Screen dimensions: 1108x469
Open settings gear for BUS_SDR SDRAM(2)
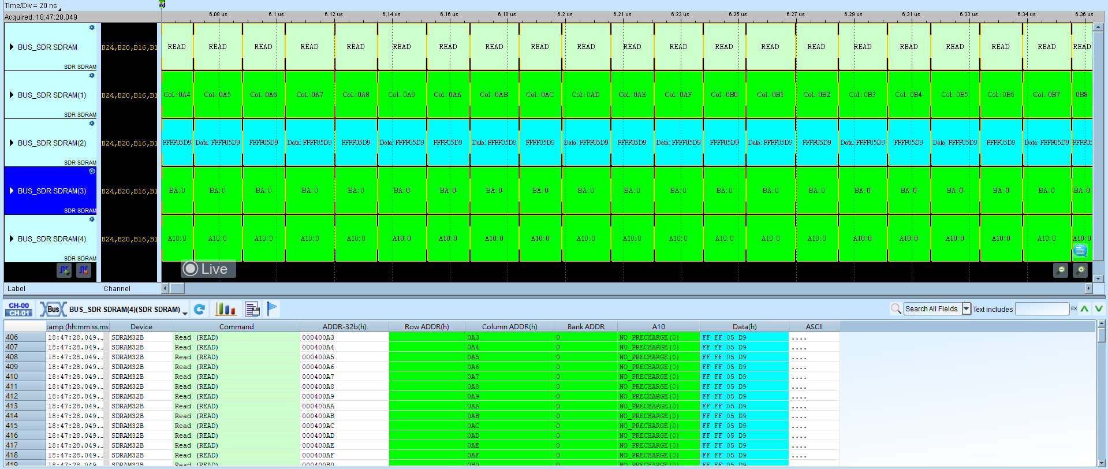point(92,123)
